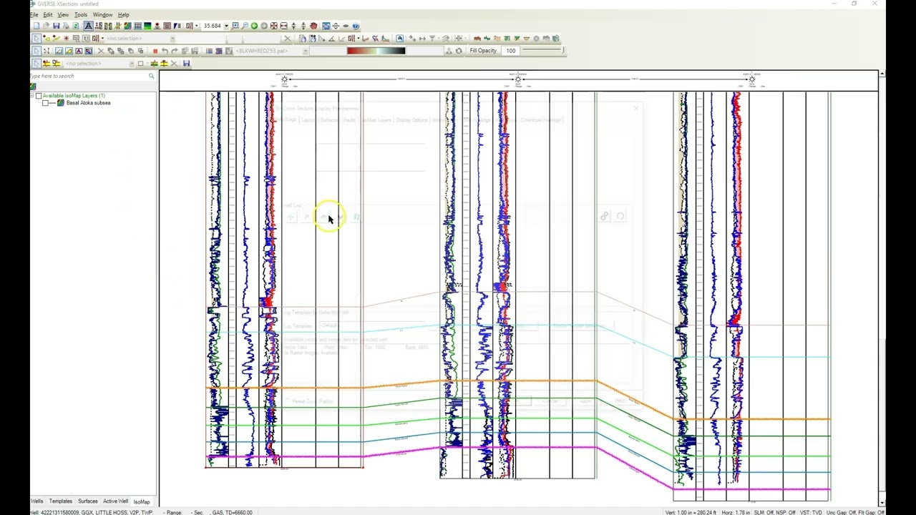This screenshot has height=515, width=916.
Task: Click the Fill Opacity slider
Action: coord(544,51)
